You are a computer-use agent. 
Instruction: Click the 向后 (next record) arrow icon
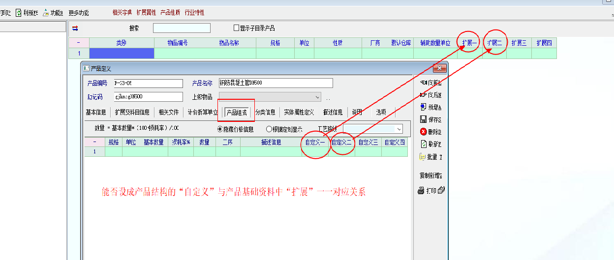coord(423,95)
